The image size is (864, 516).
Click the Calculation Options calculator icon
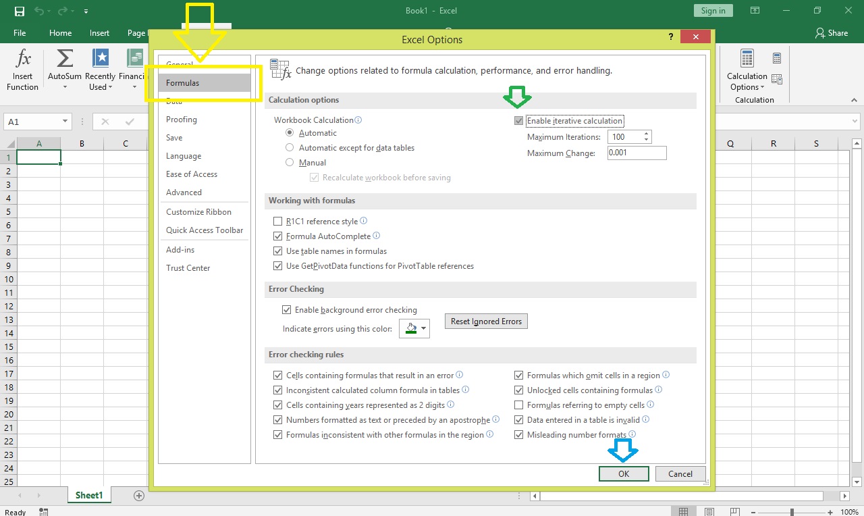pyautogui.click(x=747, y=59)
